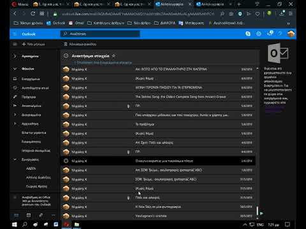The height and width of the screenshot is (229, 306).
Task: Collapse the folder pane with the hamburger icon
Action: click(x=15, y=44)
